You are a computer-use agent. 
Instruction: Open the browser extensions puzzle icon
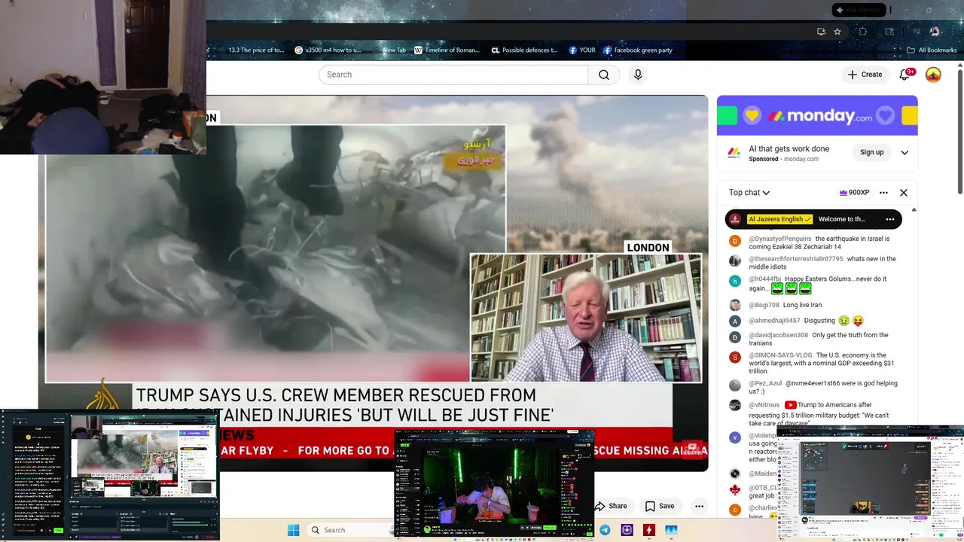point(863,32)
